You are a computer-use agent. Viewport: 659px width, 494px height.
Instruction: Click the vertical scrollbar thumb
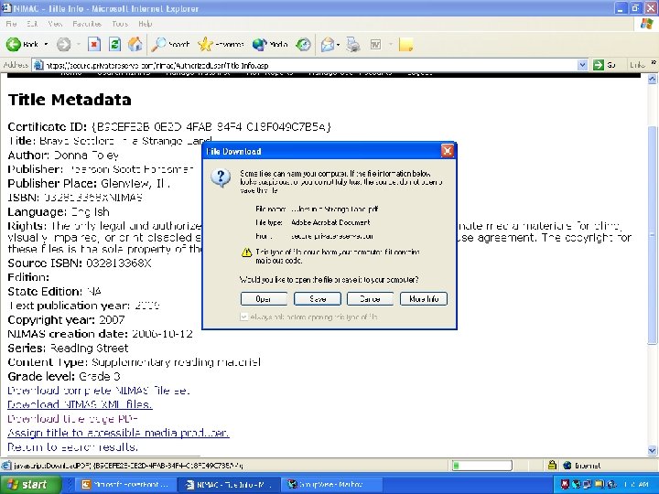click(x=652, y=234)
